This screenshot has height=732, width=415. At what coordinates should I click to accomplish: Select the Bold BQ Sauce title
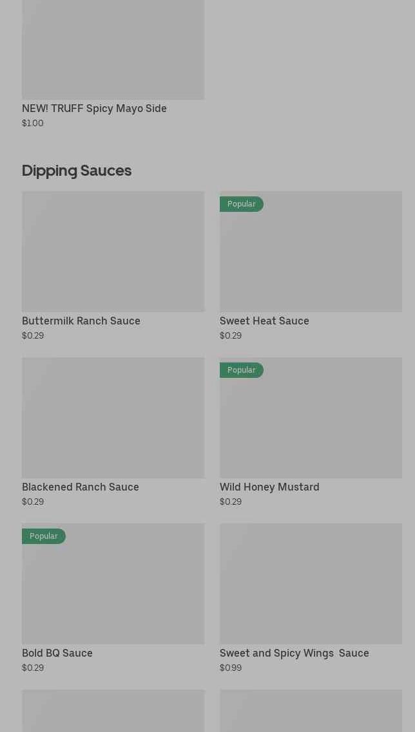(x=57, y=653)
